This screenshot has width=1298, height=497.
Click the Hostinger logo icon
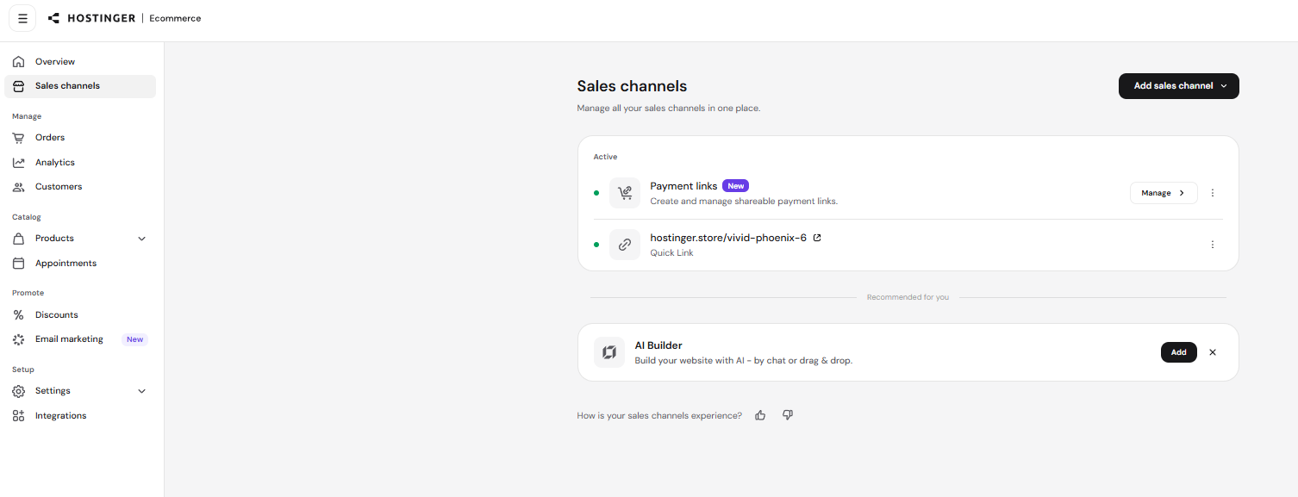pyautogui.click(x=54, y=18)
